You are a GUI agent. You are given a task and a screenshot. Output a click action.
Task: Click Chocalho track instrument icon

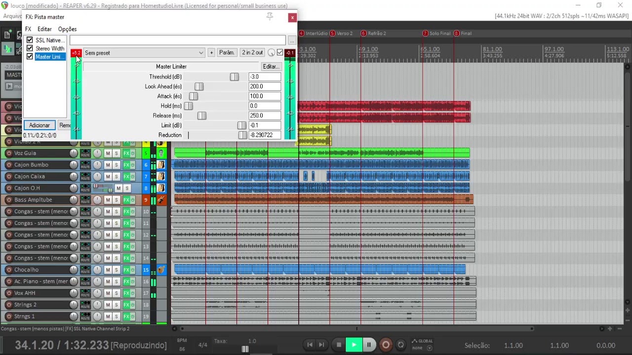[161, 270]
